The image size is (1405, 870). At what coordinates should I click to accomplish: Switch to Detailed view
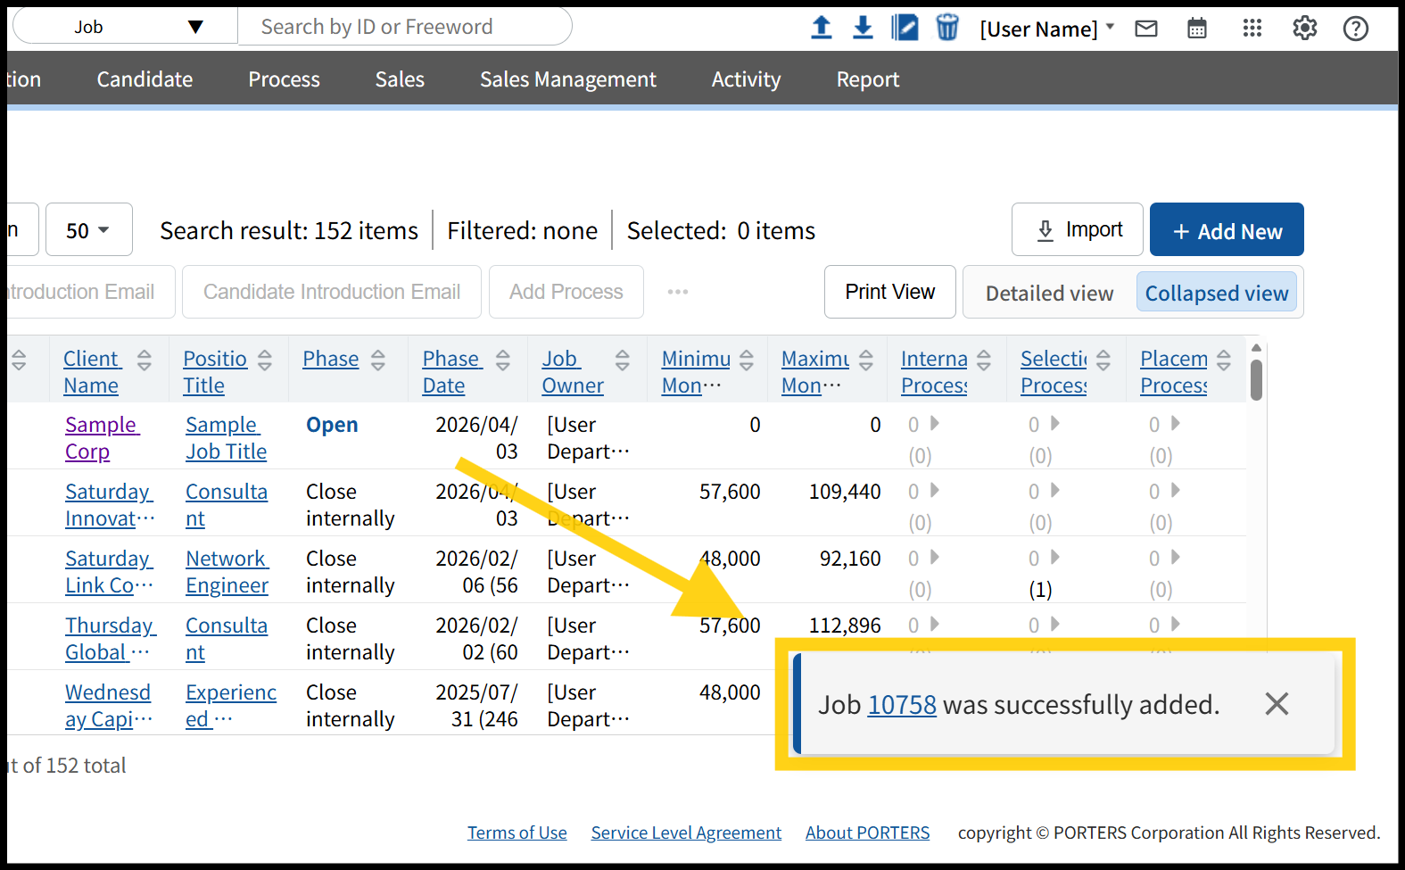(x=1049, y=294)
